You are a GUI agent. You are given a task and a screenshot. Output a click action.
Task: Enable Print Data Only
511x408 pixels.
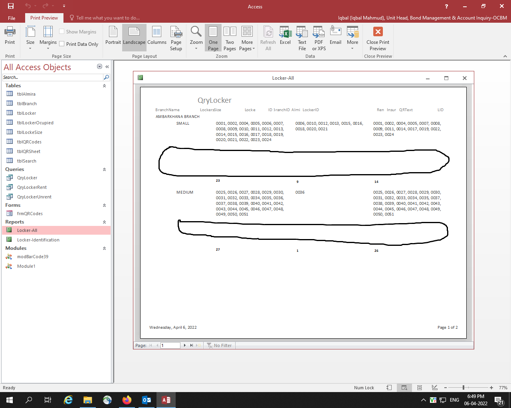(x=62, y=44)
